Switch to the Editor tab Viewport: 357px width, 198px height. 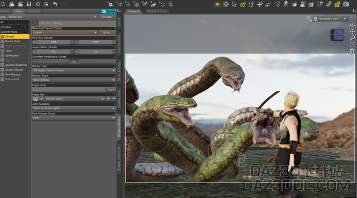[x=18, y=11]
